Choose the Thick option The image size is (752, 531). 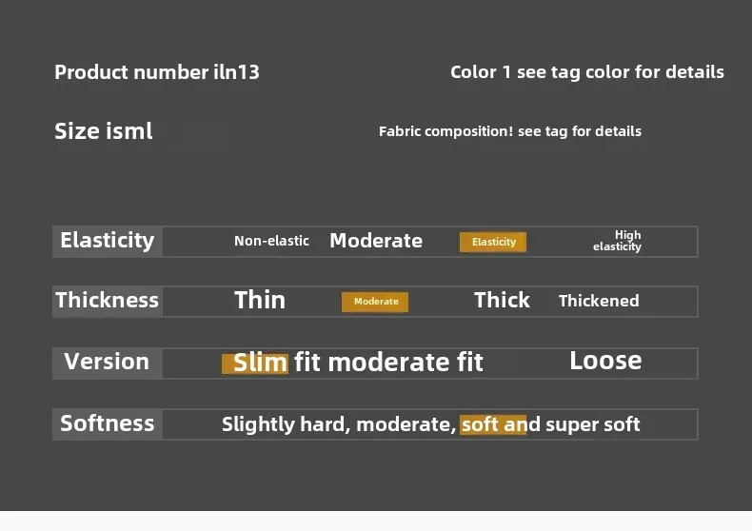point(502,301)
